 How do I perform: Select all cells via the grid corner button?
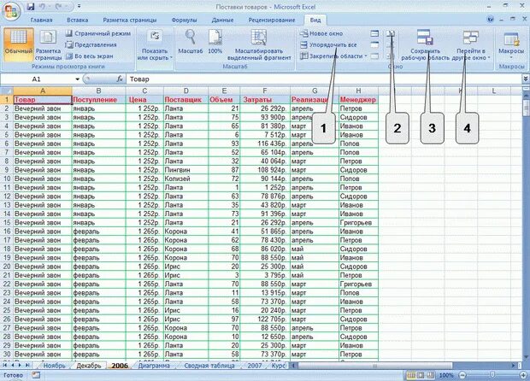point(7,91)
